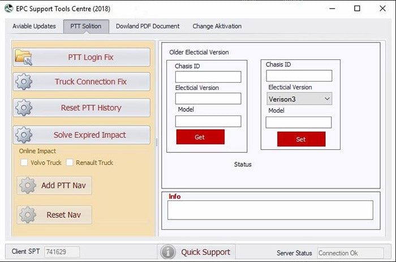The height and width of the screenshot is (262, 396).
Task: Click the Info text area
Action: [270, 210]
